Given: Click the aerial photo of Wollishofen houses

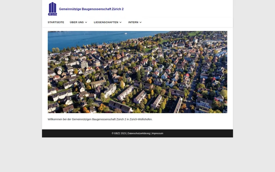Looking at the screenshot, I should [x=137, y=72].
